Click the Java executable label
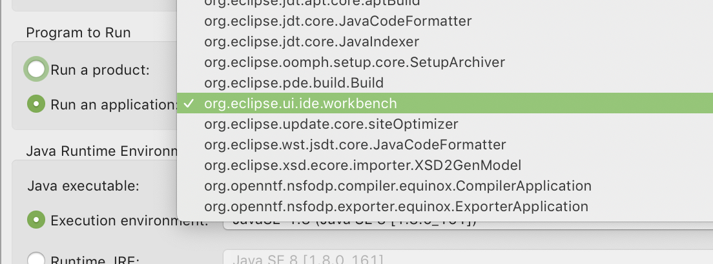This screenshot has width=713, height=264. pos(83,186)
